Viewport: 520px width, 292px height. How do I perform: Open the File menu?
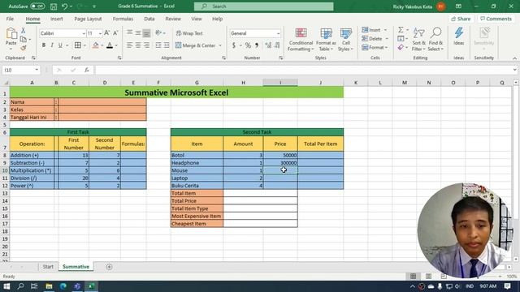pyautogui.click(x=10, y=19)
